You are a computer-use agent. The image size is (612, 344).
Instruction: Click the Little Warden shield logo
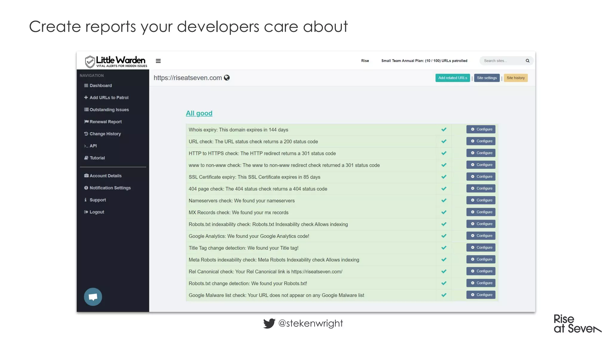pos(90,62)
